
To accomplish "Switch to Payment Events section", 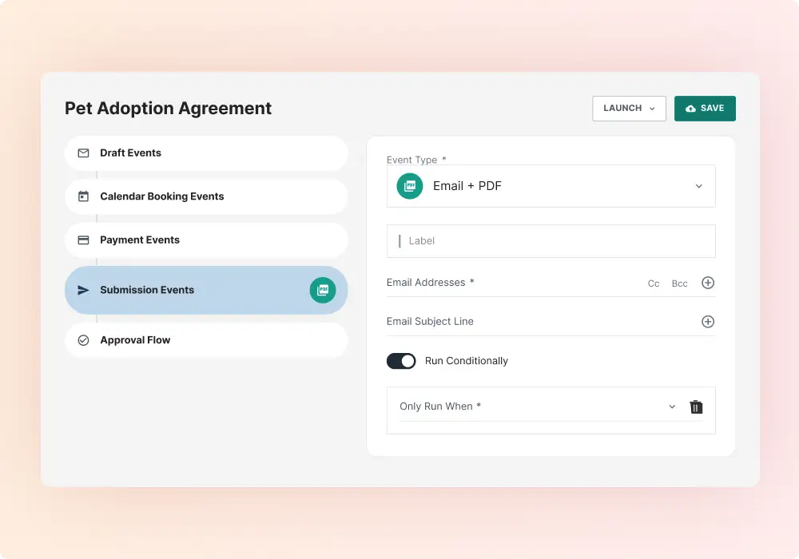I will pos(206,240).
